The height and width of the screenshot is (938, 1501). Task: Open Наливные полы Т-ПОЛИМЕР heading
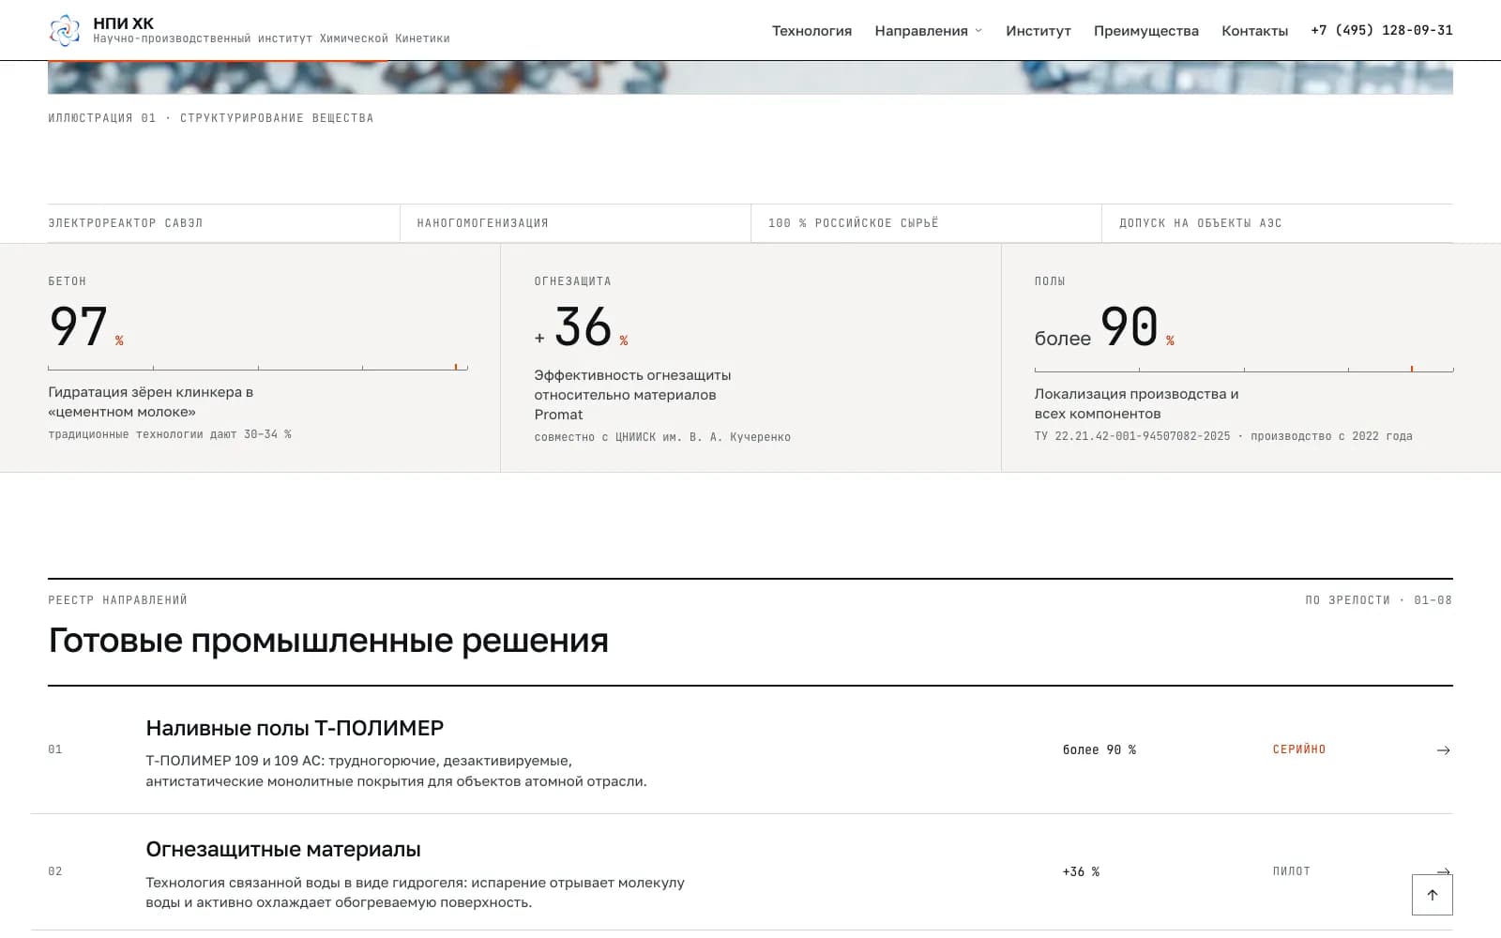click(x=295, y=728)
